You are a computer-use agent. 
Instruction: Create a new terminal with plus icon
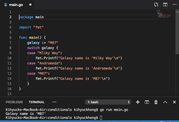138,102
